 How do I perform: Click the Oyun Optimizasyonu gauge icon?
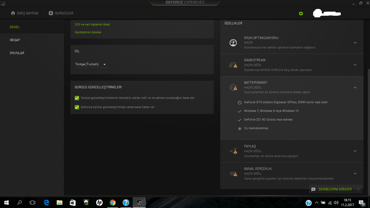[233, 43]
